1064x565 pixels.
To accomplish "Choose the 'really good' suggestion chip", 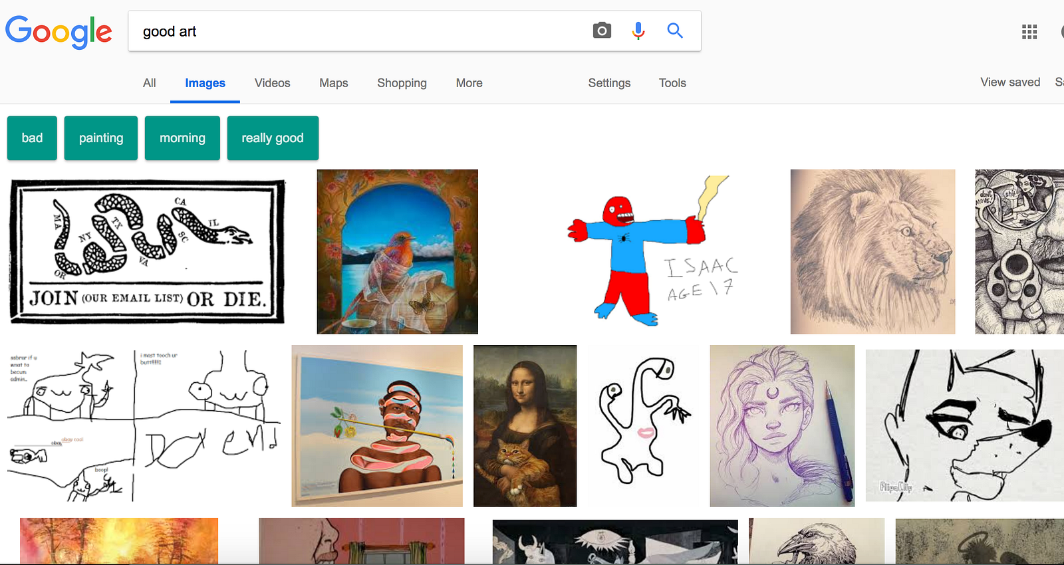I will pos(273,138).
